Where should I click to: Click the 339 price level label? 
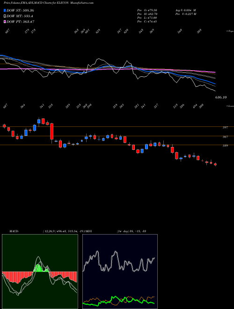tap(225, 146)
